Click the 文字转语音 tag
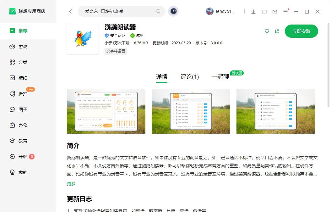331x212 pixels. pos(116,51)
